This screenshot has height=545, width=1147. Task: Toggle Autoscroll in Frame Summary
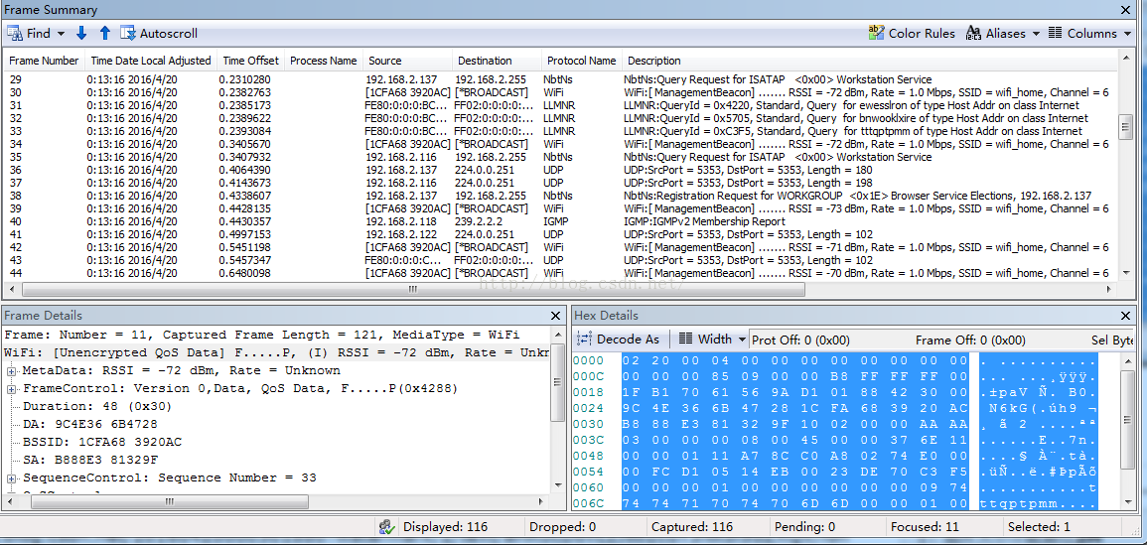[x=159, y=34]
